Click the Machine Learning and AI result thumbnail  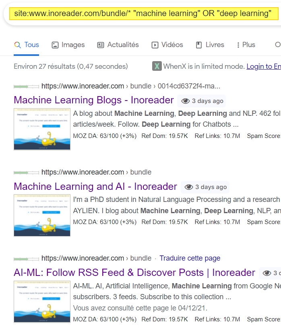coord(42,215)
